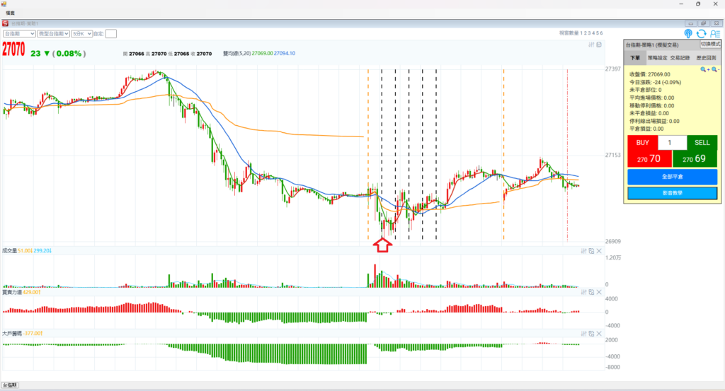
Task: Select window count 3 option
Action: click(589, 33)
